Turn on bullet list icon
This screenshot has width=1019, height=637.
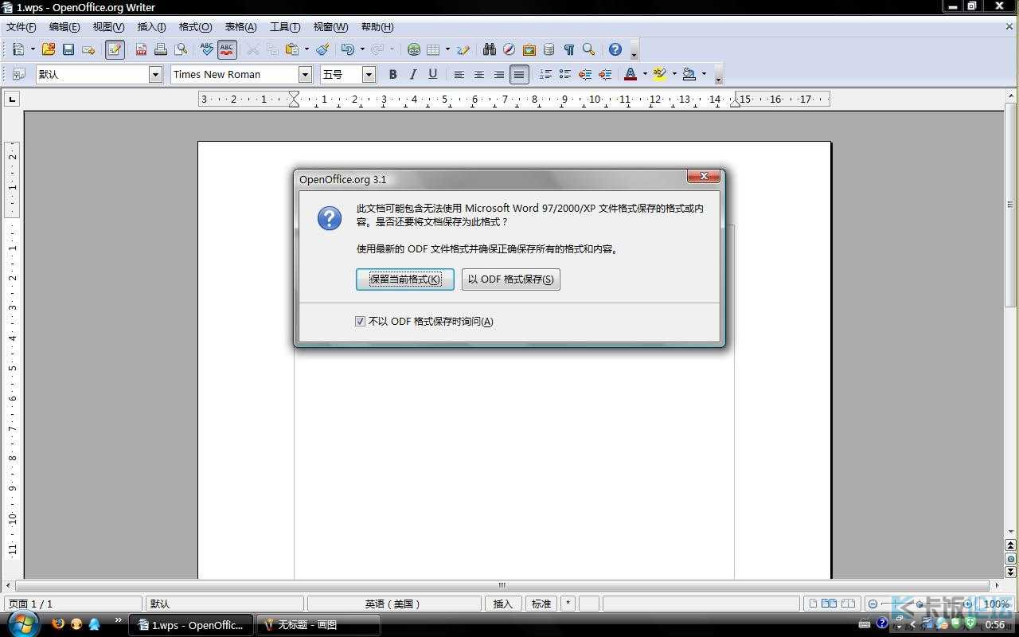565,74
